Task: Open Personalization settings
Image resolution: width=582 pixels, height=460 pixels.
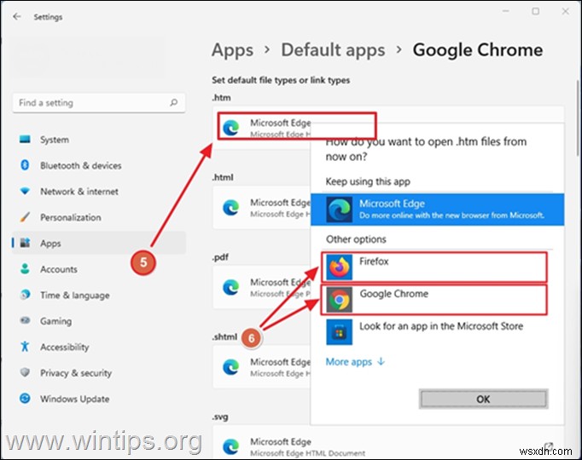Action: (x=99, y=217)
